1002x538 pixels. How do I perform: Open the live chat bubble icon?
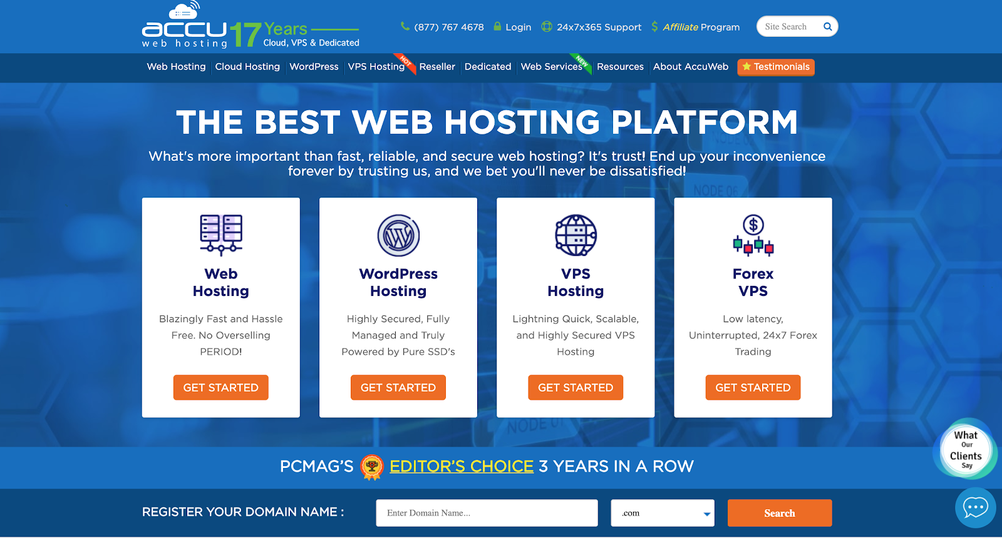pyautogui.click(x=975, y=507)
